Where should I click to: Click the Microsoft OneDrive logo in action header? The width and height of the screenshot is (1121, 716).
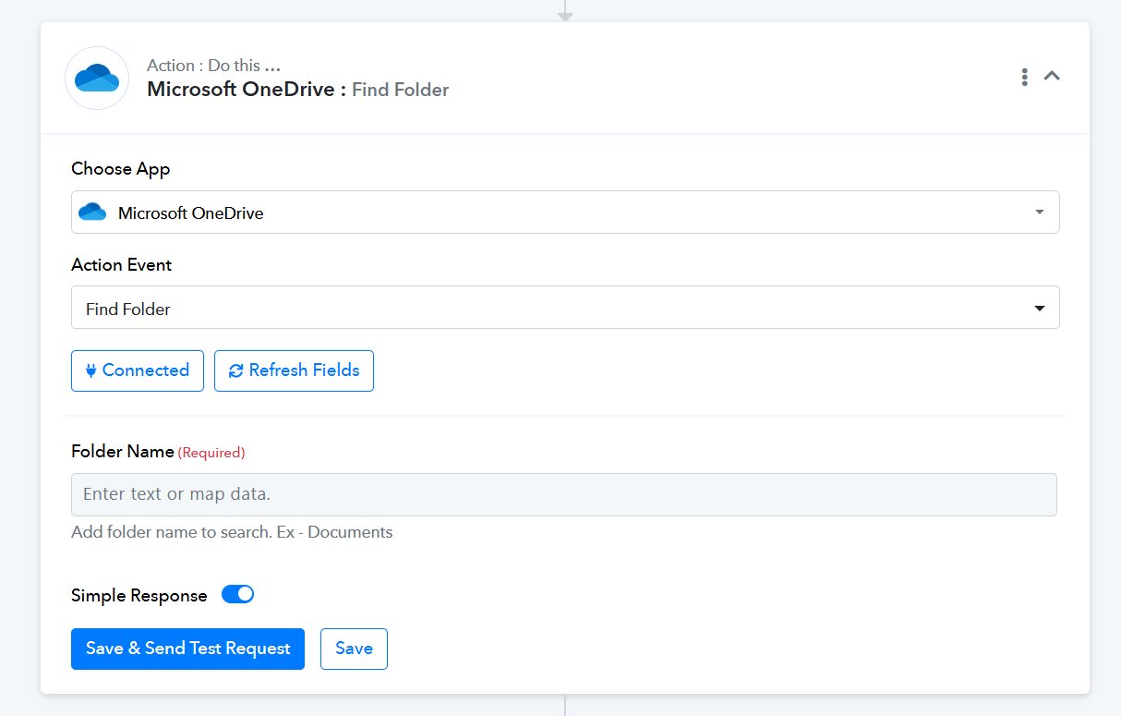pos(97,79)
